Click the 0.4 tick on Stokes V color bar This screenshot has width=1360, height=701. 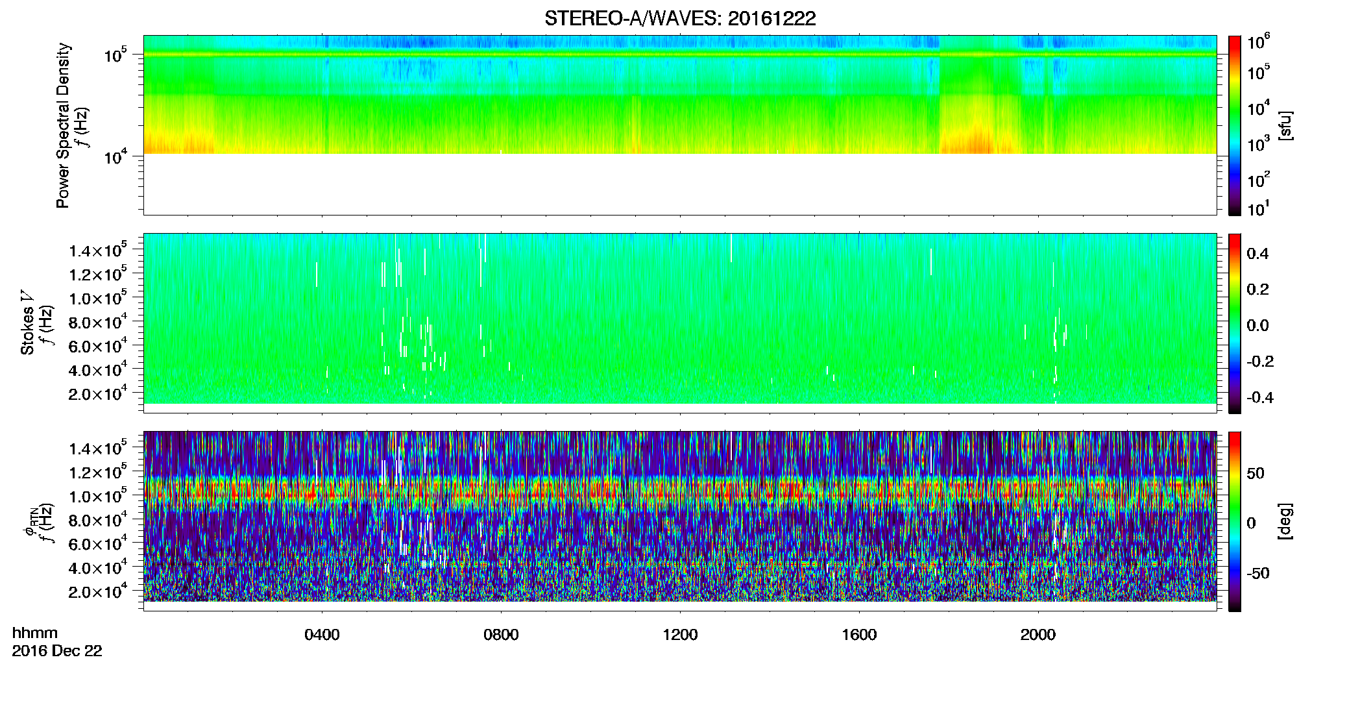point(1257,254)
